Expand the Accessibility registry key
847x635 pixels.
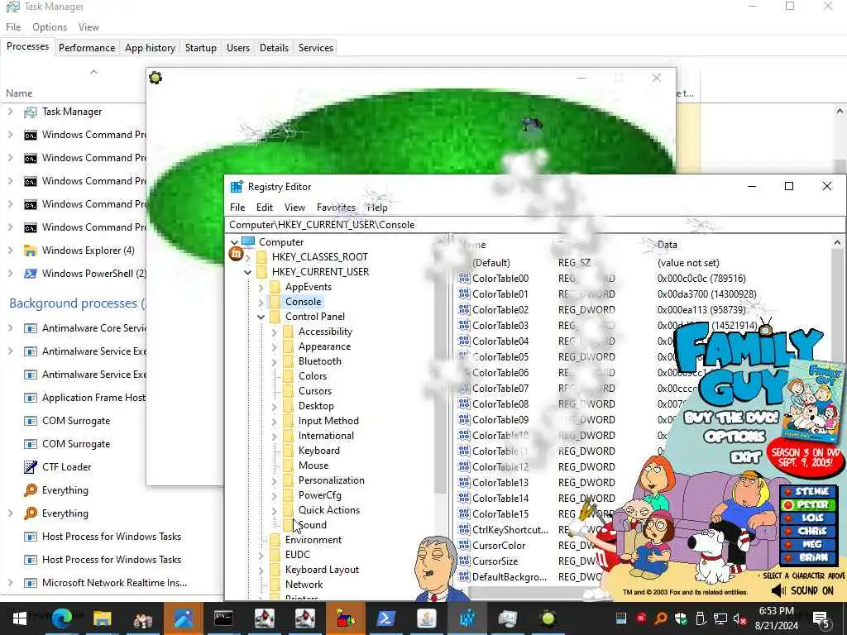[x=275, y=332]
